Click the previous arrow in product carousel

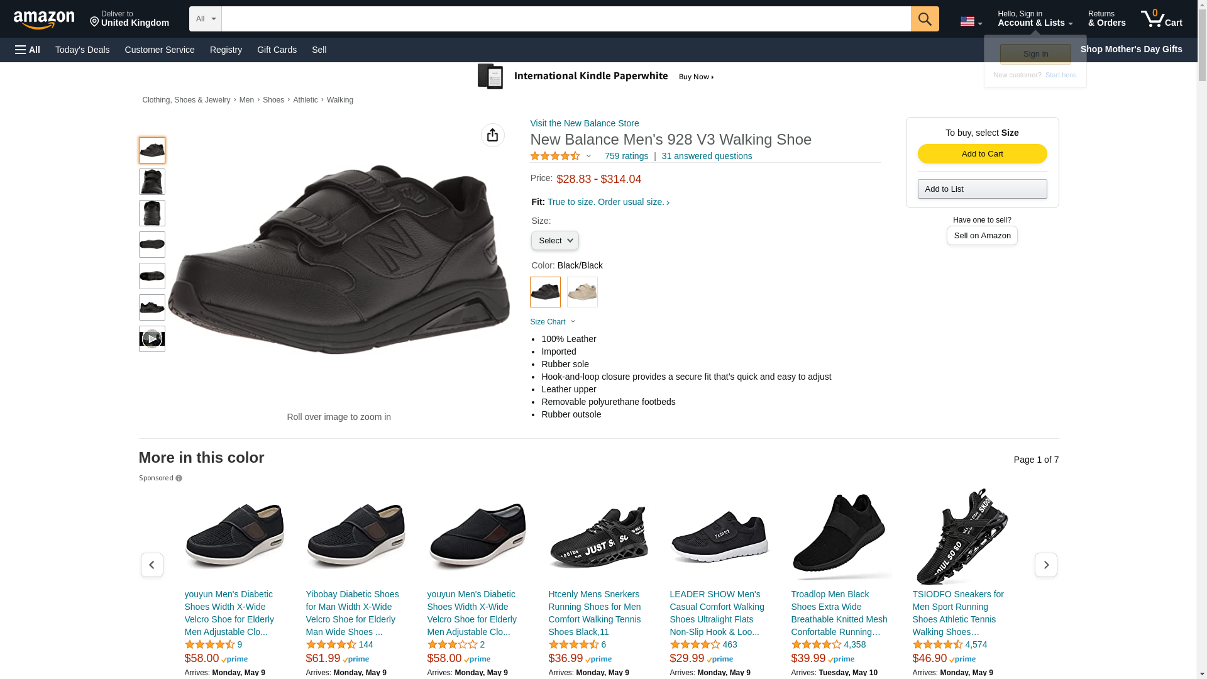point(152,565)
